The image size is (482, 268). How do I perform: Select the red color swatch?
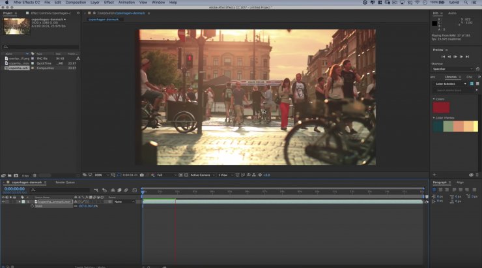[441, 108]
